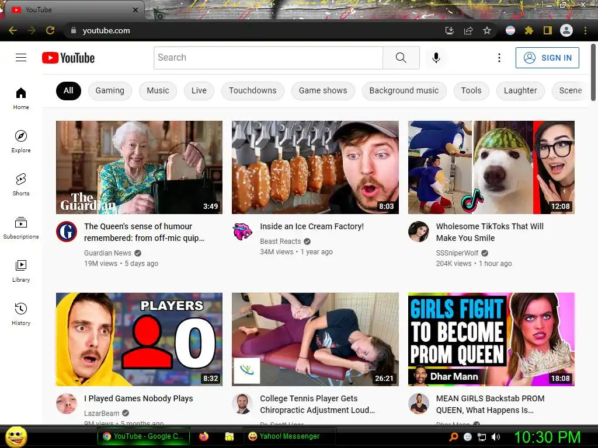Screen dimensions: 598x448
Task: Launch Firefox from taskbar
Action: click(204, 436)
